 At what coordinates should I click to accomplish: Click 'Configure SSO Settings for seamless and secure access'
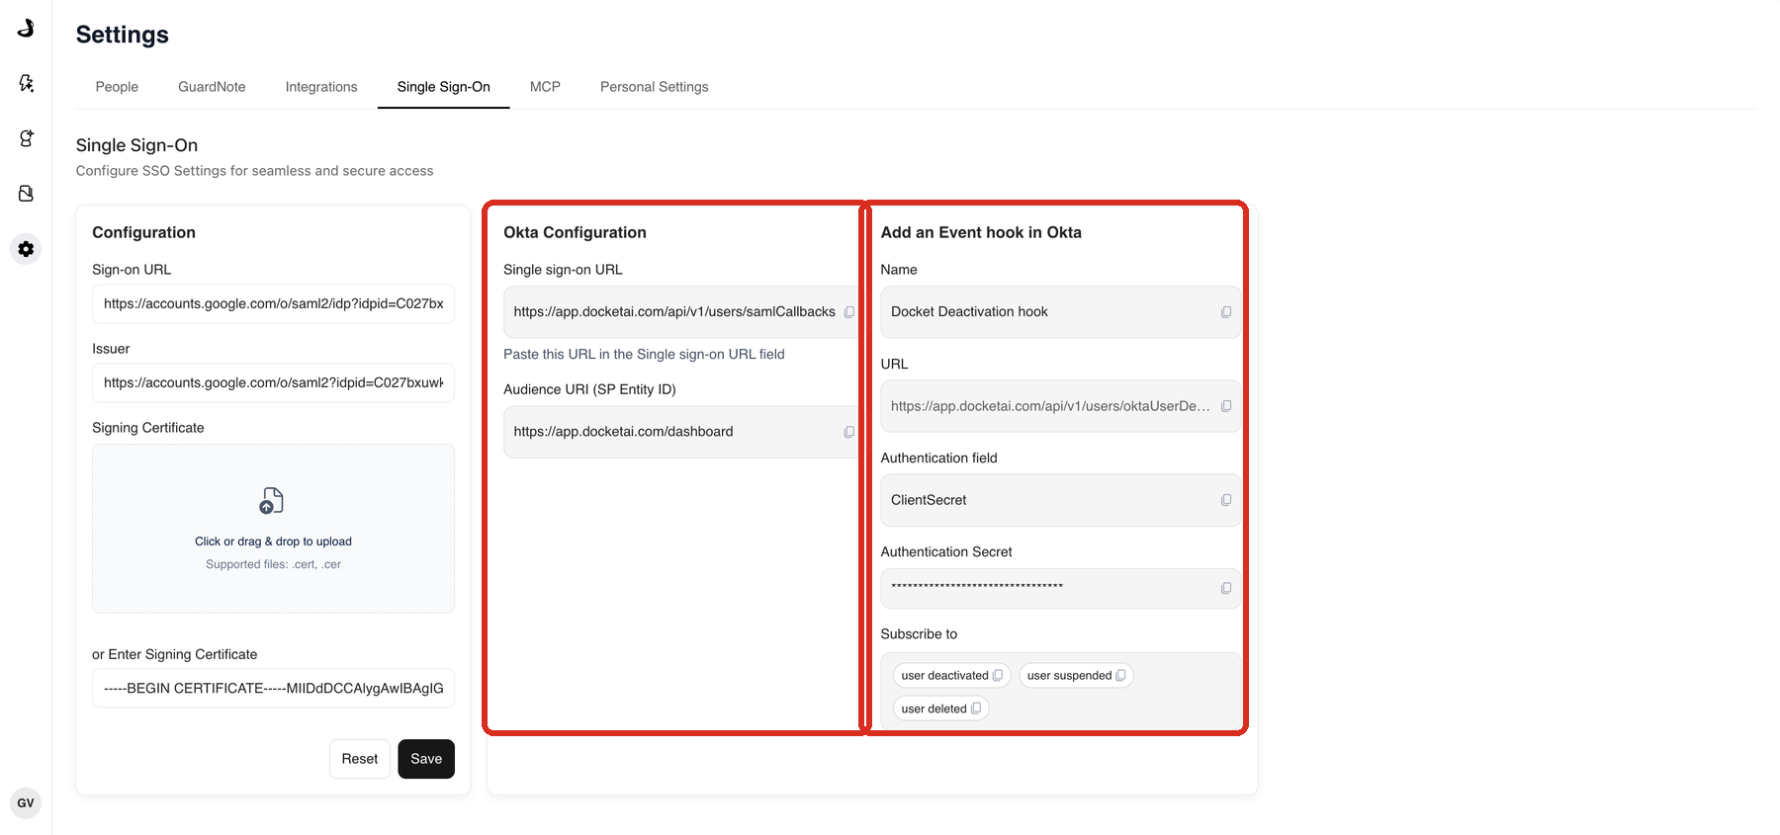tap(254, 171)
